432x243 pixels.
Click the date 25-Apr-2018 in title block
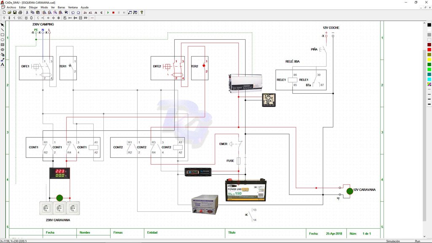(x=334, y=234)
